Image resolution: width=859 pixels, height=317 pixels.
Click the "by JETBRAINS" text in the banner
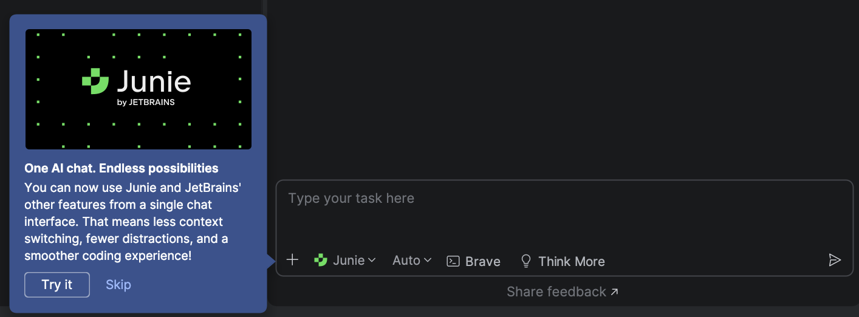146,103
